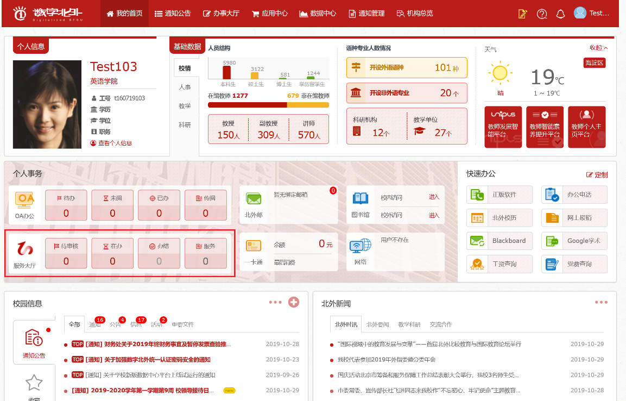Launch 网上报销 shortcut icon
Image resolution: width=626 pixels, height=401 pixels.
click(x=552, y=218)
